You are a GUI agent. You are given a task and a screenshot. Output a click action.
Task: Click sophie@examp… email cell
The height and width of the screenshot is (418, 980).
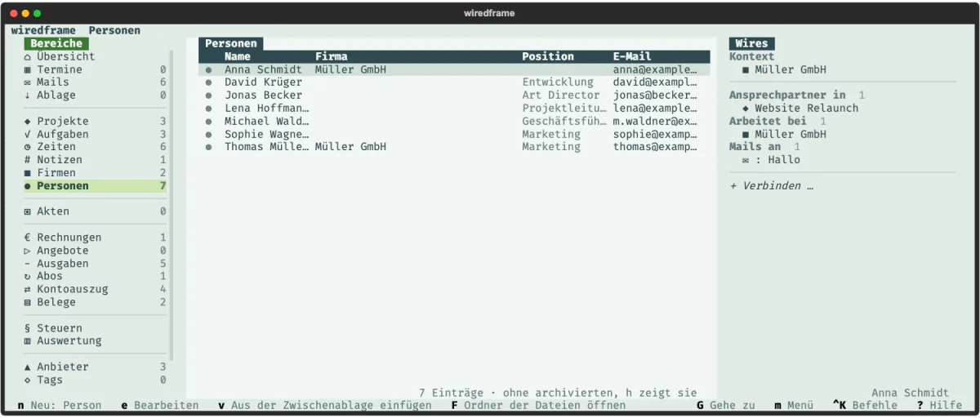656,134
